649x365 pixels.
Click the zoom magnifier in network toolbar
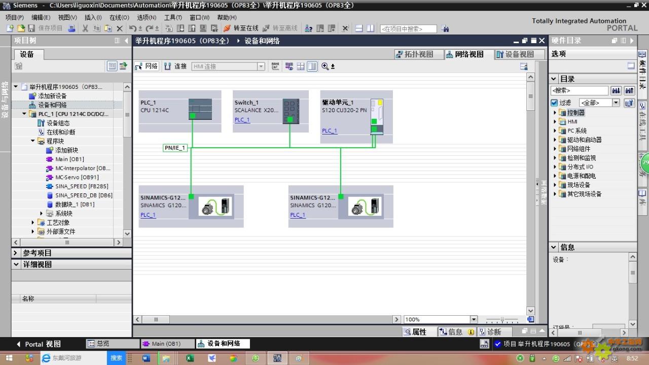(326, 66)
